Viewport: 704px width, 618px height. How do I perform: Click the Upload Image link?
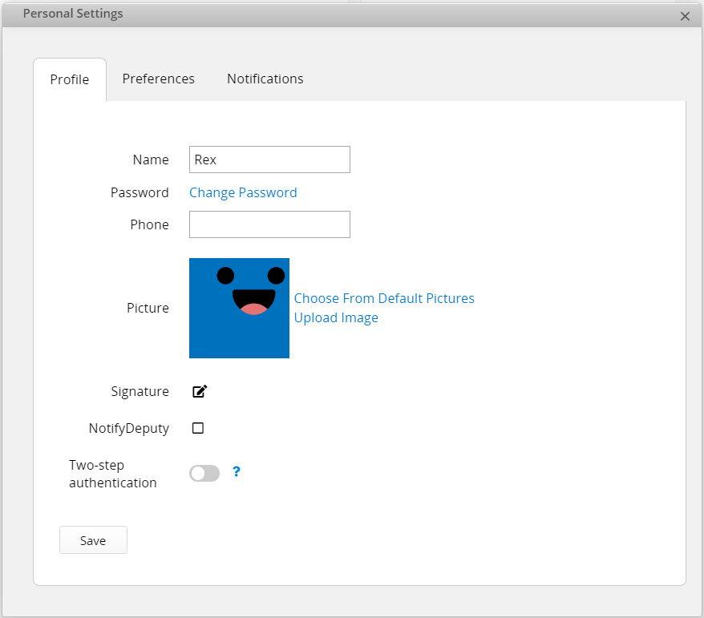coord(336,317)
